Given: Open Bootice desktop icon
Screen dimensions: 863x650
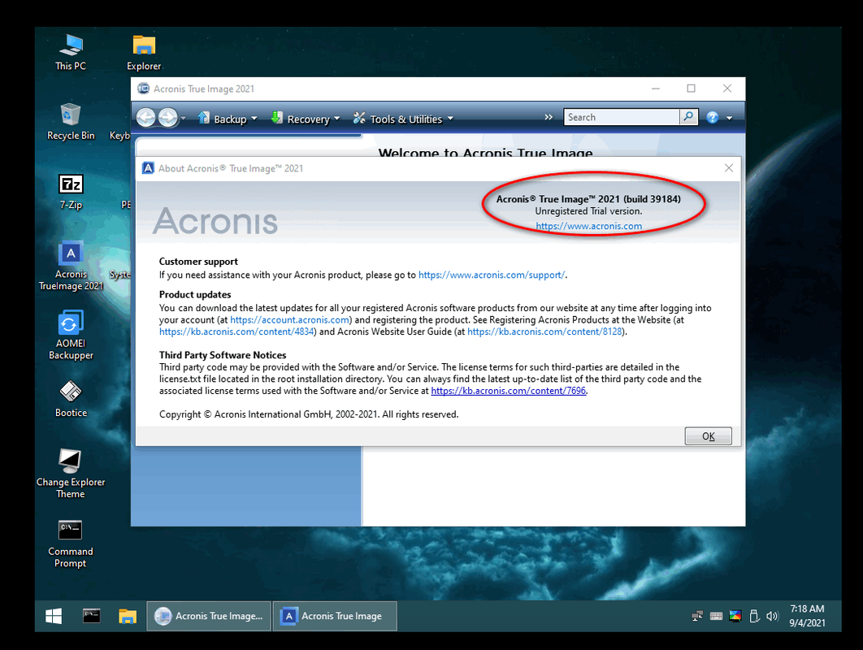Looking at the screenshot, I should click(71, 400).
